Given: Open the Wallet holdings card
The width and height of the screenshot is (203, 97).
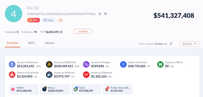Looking at the screenshot, I should [24, 89].
